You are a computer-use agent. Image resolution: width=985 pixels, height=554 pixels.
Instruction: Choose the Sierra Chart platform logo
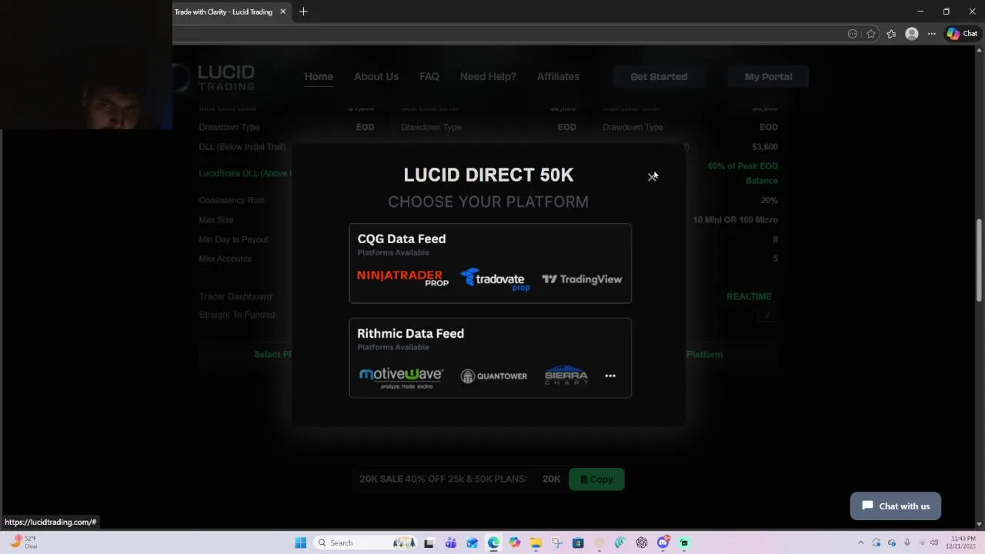pyautogui.click(x=566, y=375)
